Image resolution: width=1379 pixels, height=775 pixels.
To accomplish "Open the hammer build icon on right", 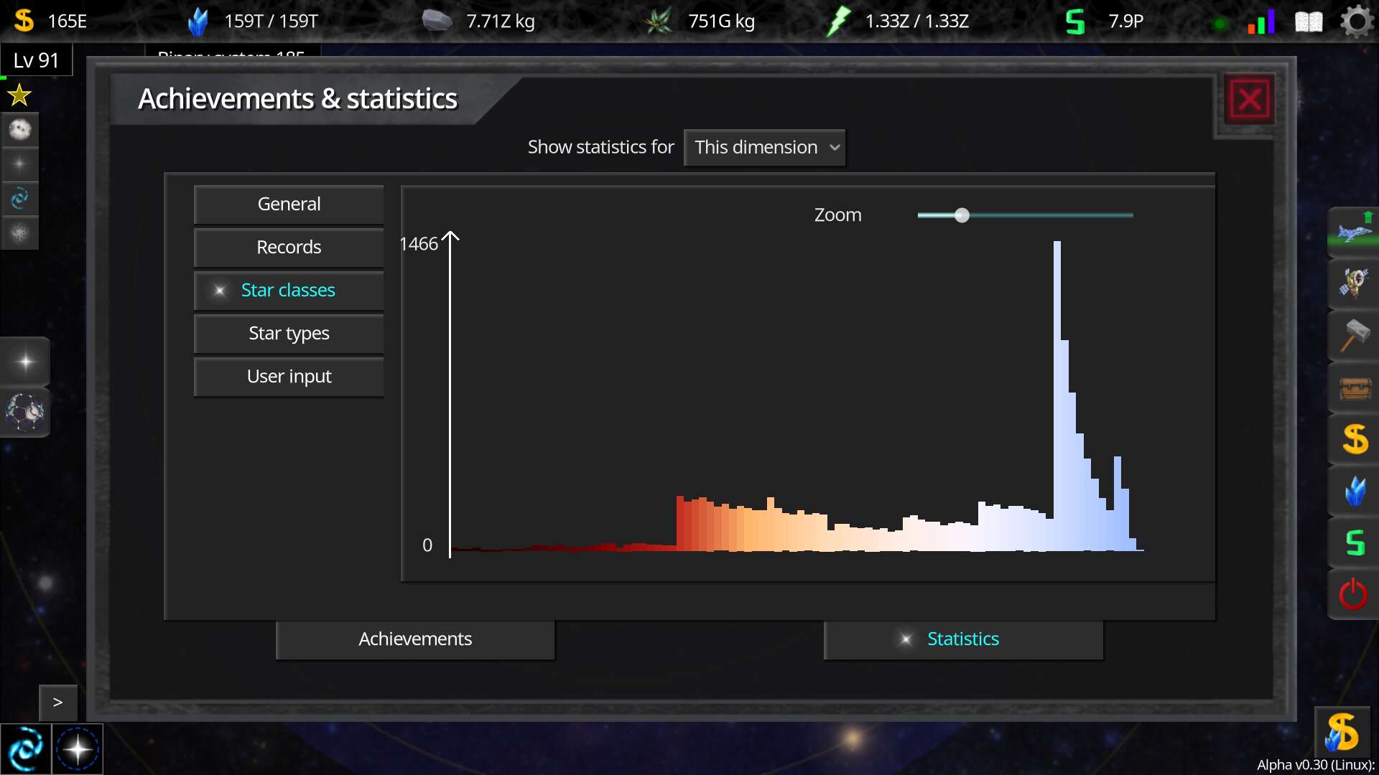I will click(1354, 336).
